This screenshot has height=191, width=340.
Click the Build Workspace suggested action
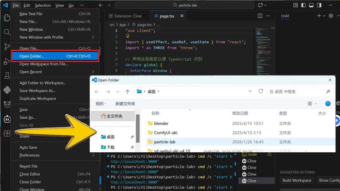297,180
